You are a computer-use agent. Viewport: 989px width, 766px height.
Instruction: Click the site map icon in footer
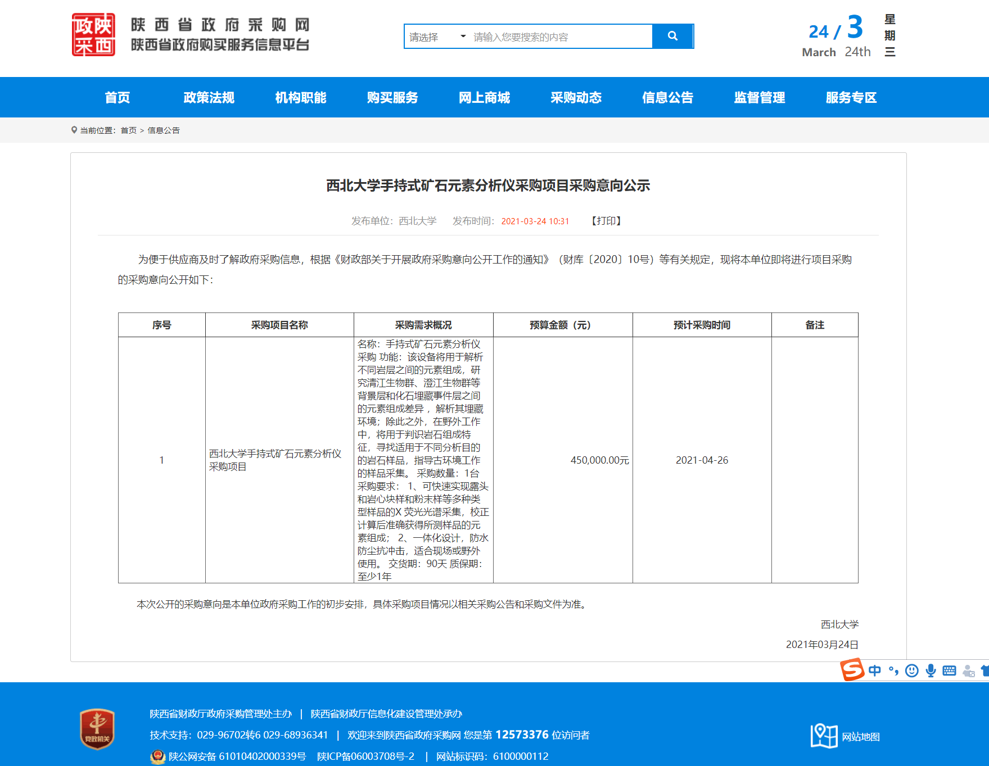[824, 736]
